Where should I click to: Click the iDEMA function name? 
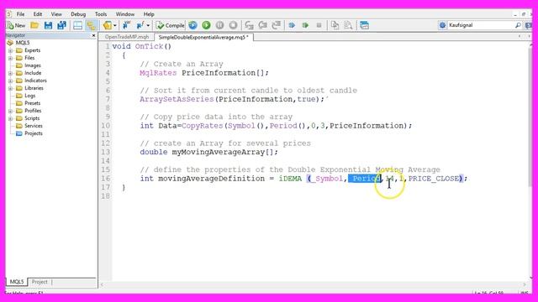[x=290, y=179]
